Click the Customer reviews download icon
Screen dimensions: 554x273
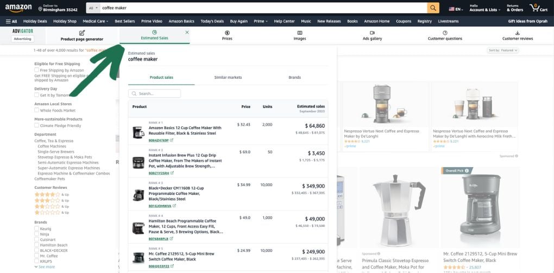pyautogui.click(x=518, y=33)
